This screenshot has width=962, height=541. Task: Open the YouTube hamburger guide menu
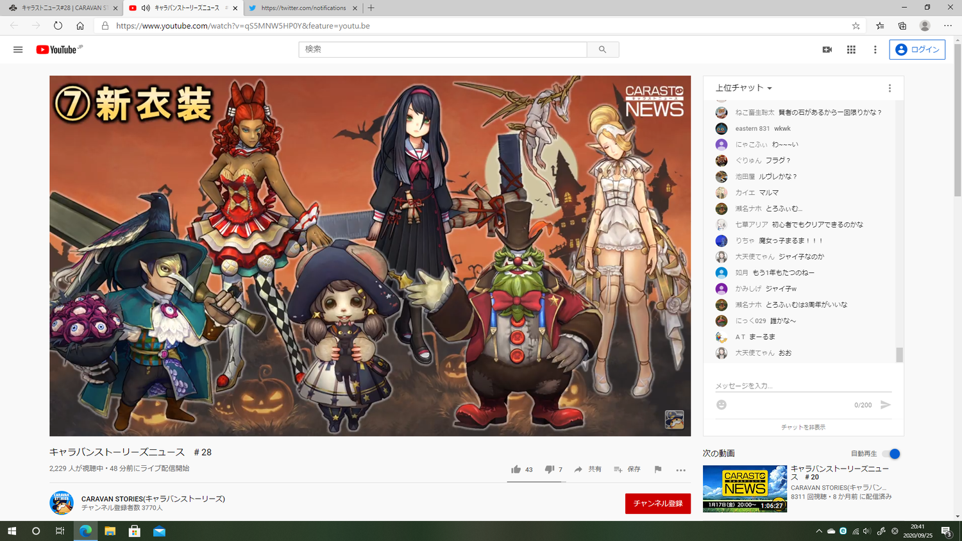[x=18, y=49]
